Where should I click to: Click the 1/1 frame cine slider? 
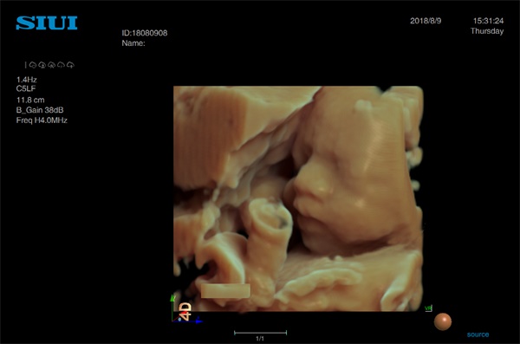pyautogui.click(x=260, y=333)
